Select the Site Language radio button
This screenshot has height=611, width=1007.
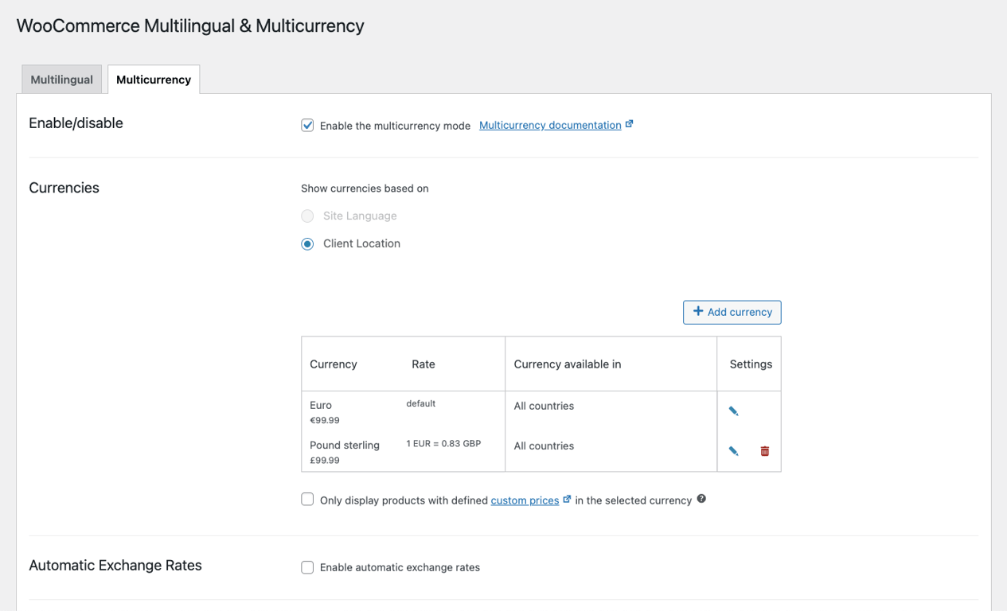click(307, 216)
